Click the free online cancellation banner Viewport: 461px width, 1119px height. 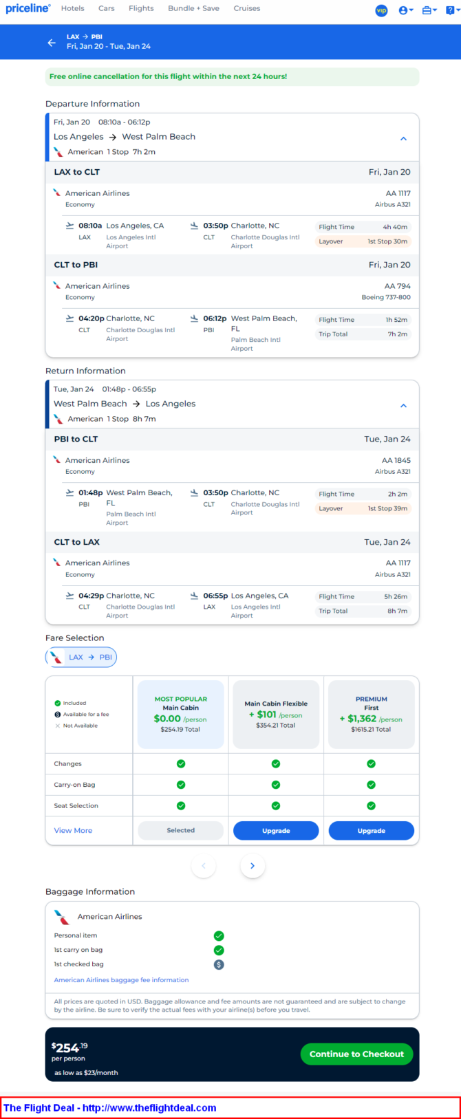tap(232, 76)
